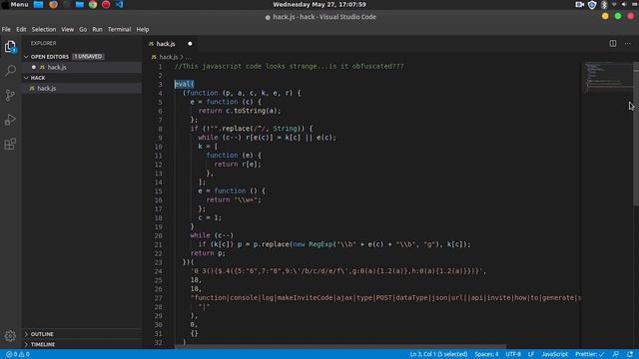639x359 pixels.
Task: Click the 1 UNSAVED badge
Action: [x=88, y=57]
